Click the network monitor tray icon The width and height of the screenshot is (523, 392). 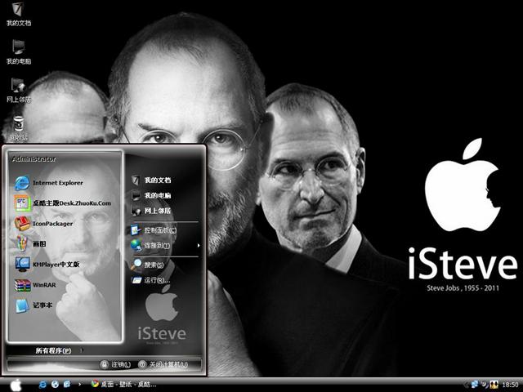474,385
